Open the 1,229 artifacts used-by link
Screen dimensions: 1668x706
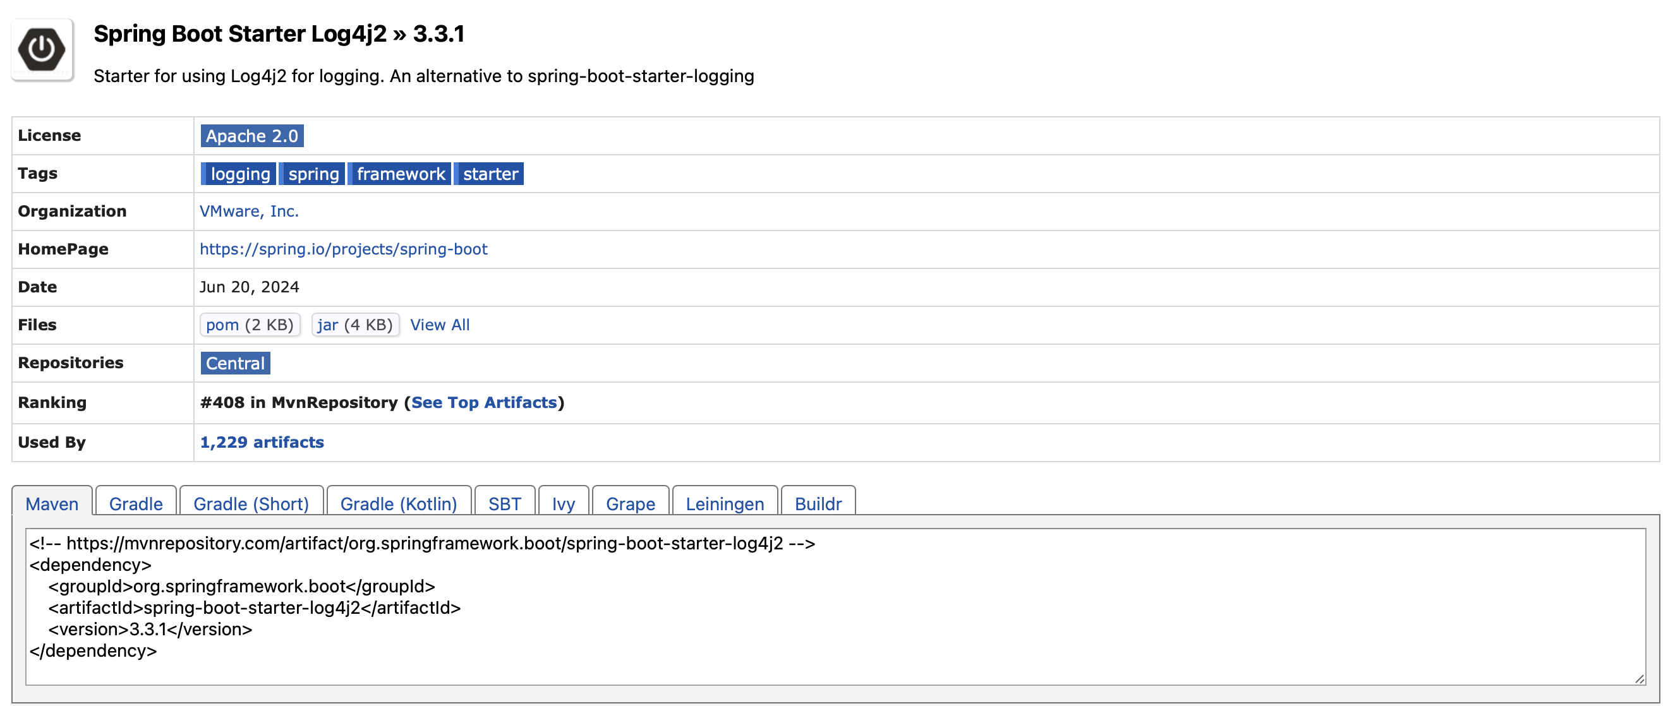[x=262, y=443]
